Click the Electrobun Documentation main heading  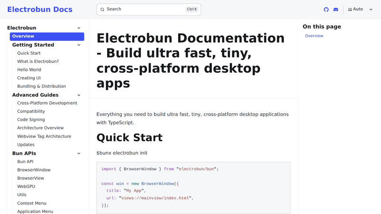pyautogui.click(x=191, y=60)
